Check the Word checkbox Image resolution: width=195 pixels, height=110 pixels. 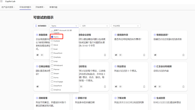coord(52,45)
